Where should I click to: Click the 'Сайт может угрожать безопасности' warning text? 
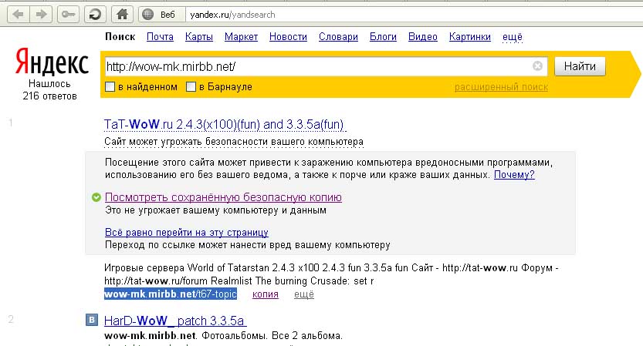234,142
